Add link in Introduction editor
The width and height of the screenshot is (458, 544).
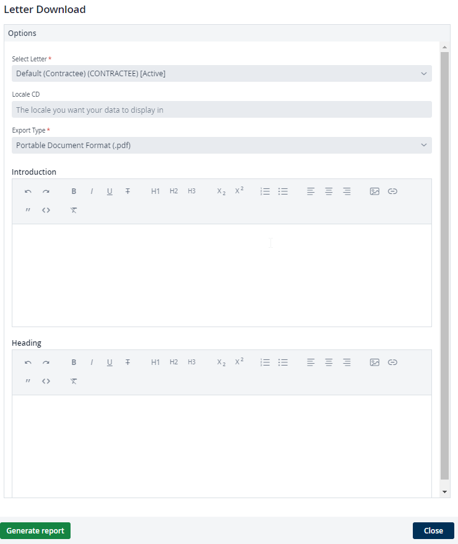pos(392,191)
